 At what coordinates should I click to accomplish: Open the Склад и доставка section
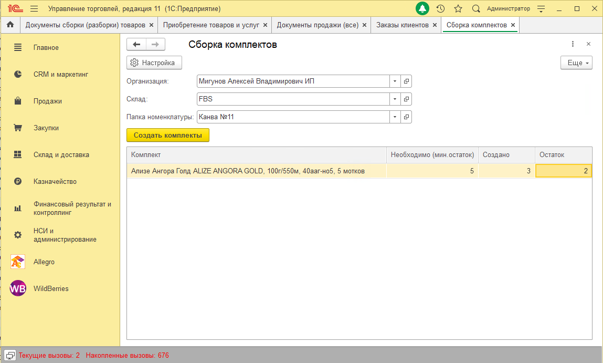[x=60, y=155]
